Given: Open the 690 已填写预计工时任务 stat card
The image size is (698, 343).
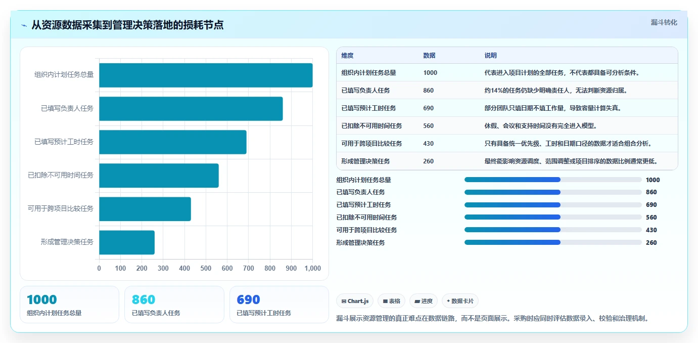Looking at the screenshot, I should tap(279, 305).
